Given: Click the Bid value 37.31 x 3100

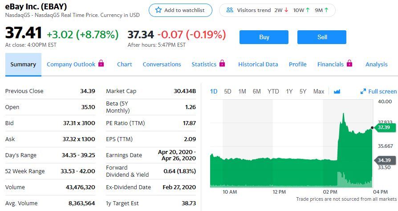Looking at the screenshot, I should (79, 123).
